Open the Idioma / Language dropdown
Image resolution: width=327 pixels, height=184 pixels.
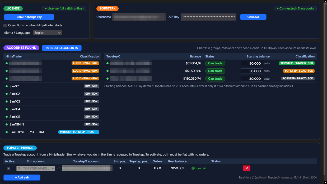[x=47, y=33]
